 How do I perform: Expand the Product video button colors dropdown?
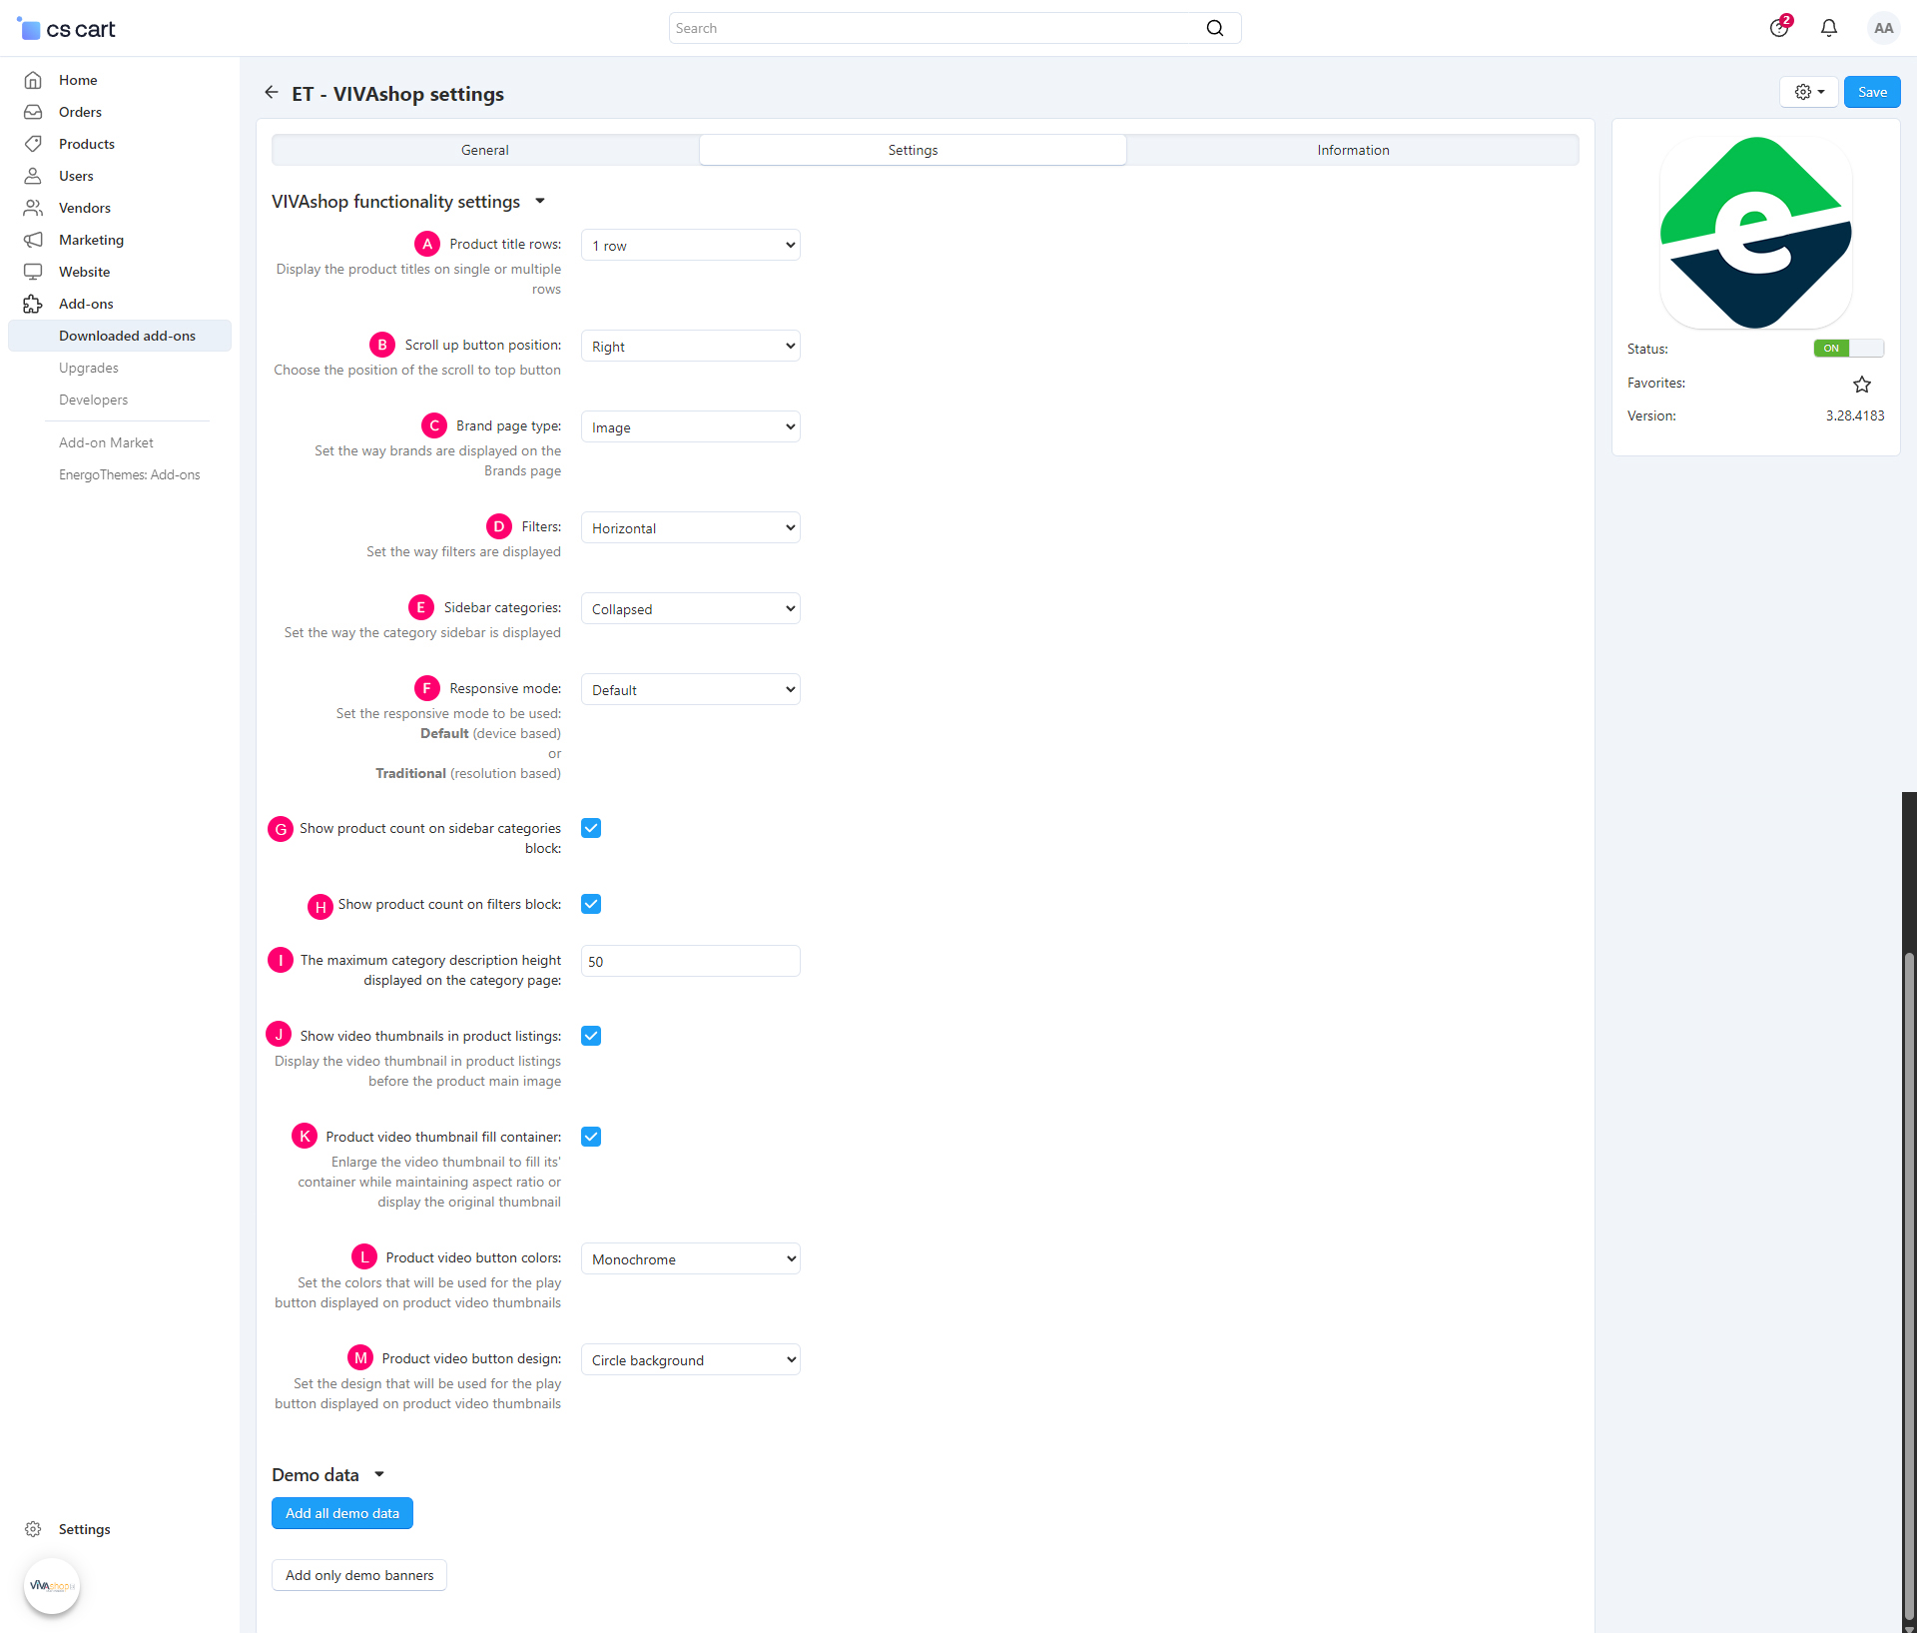pos(690,1259)
